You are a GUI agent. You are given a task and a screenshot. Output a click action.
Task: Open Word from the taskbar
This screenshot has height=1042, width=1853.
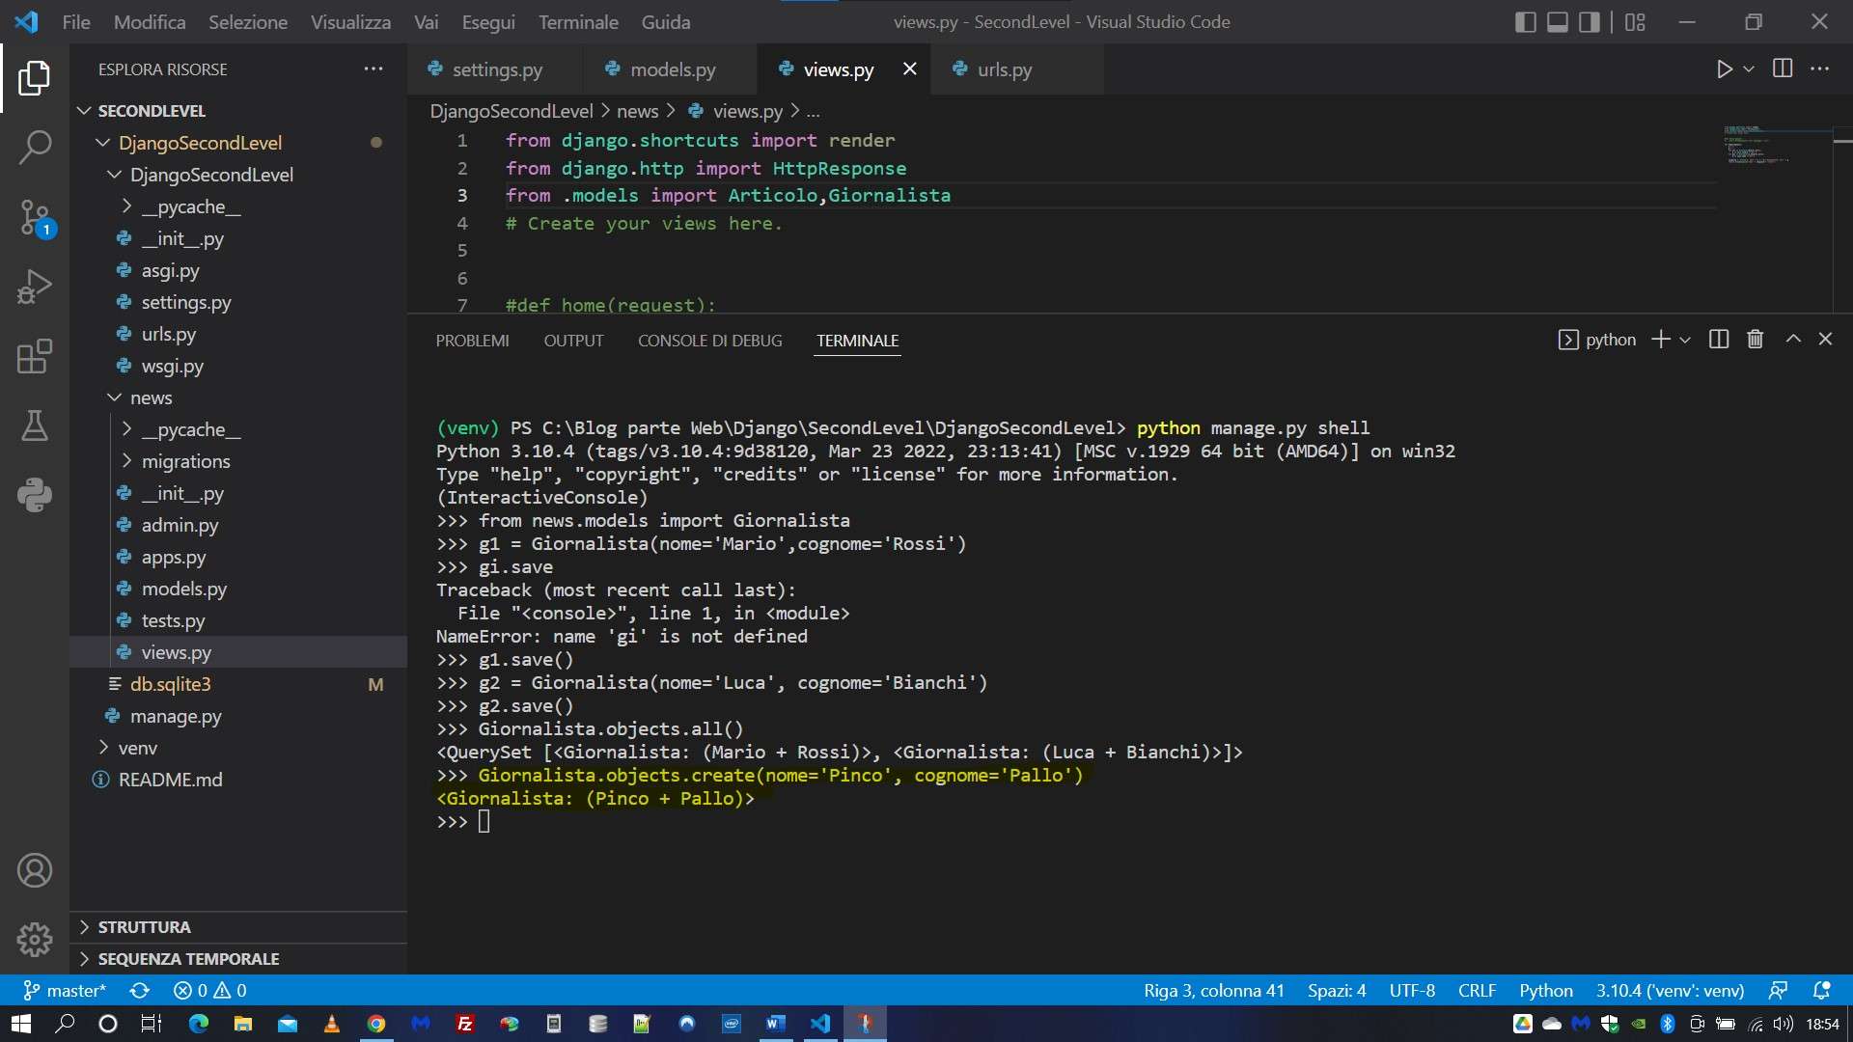[775, 1024]
